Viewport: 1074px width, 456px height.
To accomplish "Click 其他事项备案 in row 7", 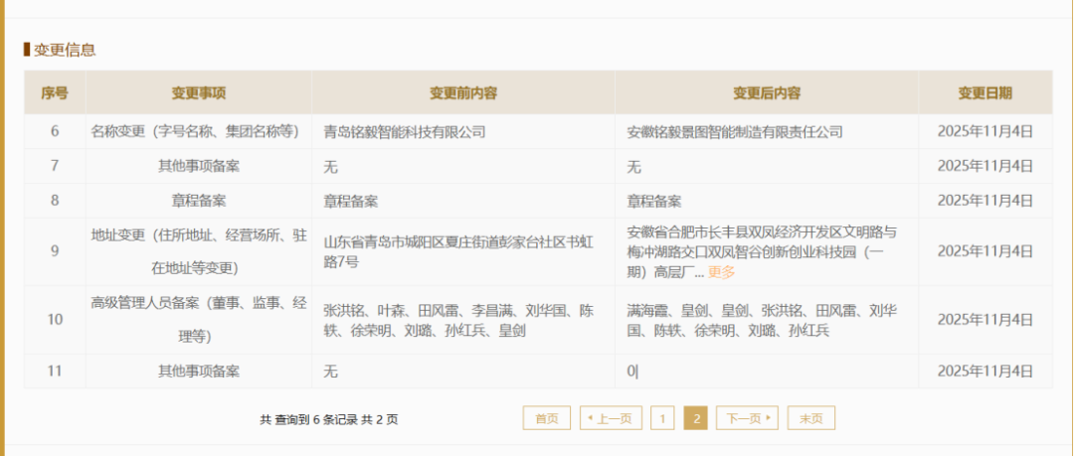I will tap(199, 166).
